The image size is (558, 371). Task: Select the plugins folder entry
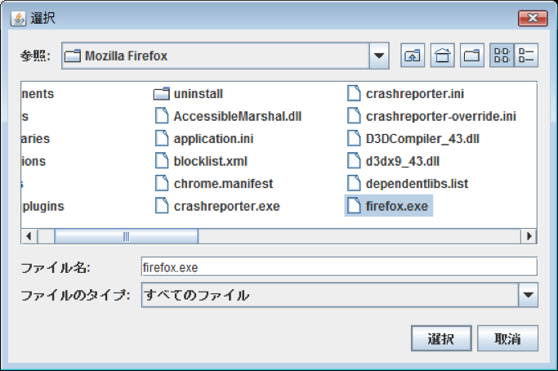[x=43, y=206]
